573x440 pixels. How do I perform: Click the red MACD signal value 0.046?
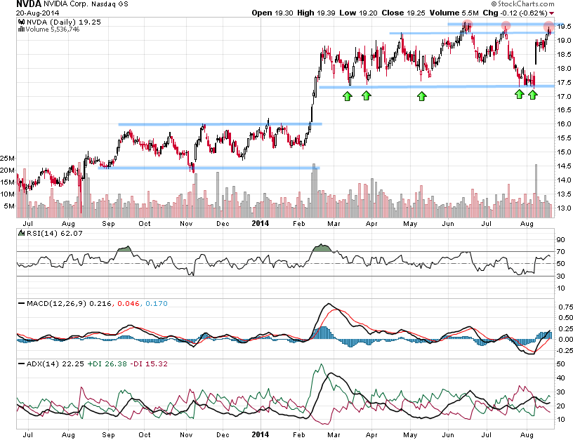[x=129, y=303]
